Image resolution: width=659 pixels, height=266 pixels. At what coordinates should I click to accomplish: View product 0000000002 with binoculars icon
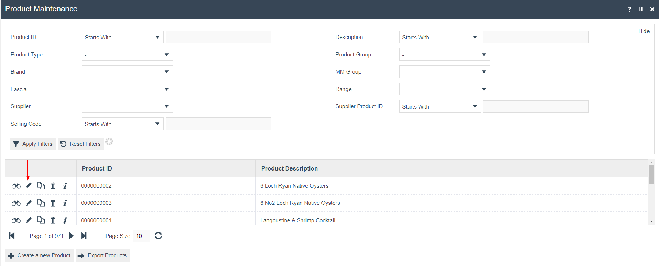(x=16, y=186)
